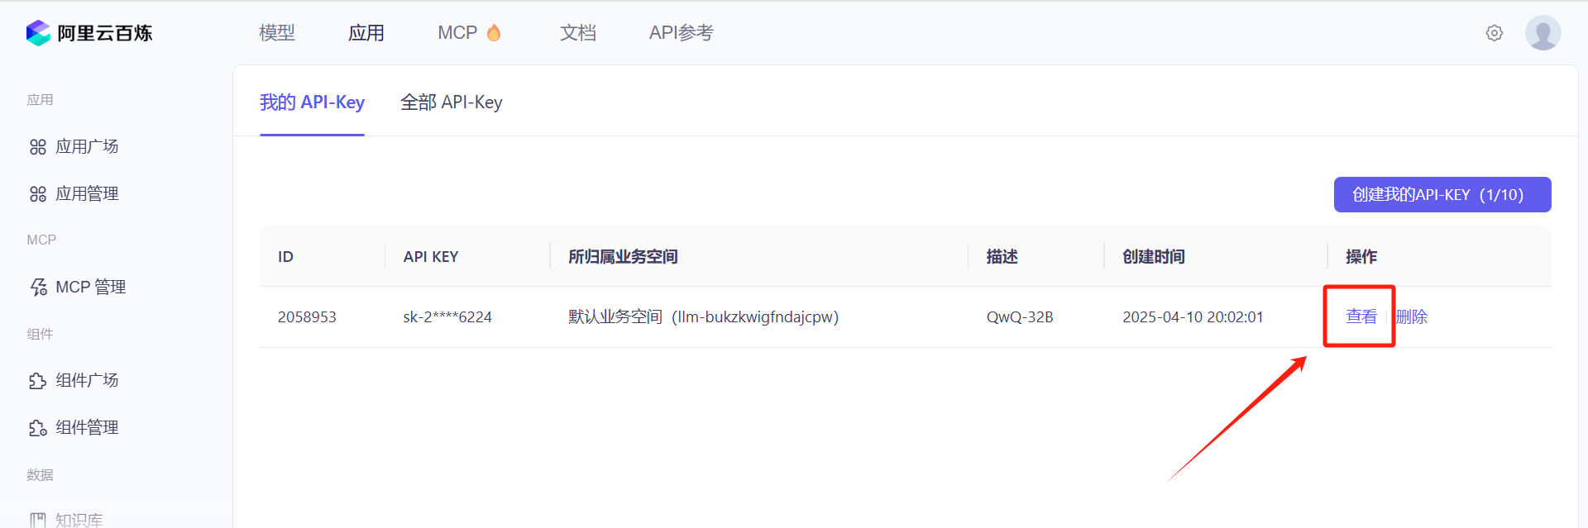Click the 组件 sidebar section label

click(x=40, y=335)
